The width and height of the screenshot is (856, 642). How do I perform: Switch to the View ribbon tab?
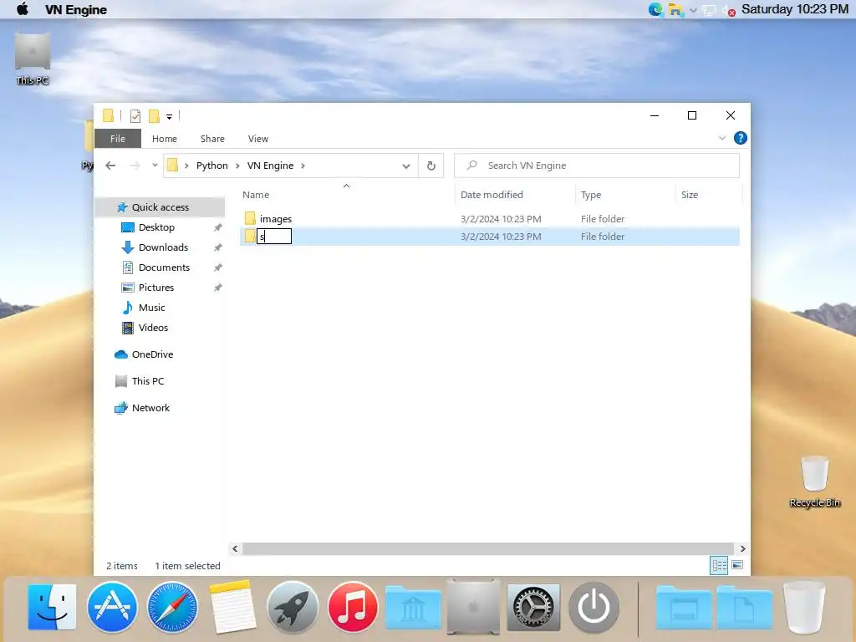point(258,139)
